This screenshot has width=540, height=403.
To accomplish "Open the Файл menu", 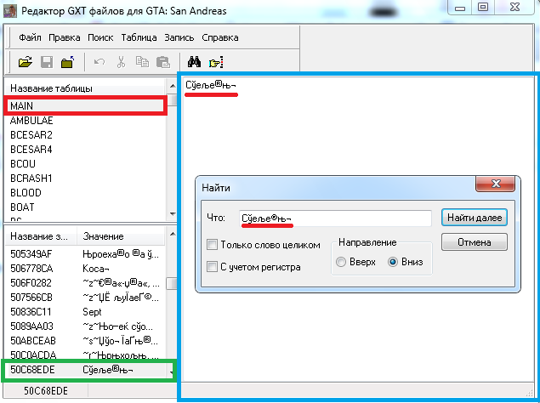I will coord(30,37).
